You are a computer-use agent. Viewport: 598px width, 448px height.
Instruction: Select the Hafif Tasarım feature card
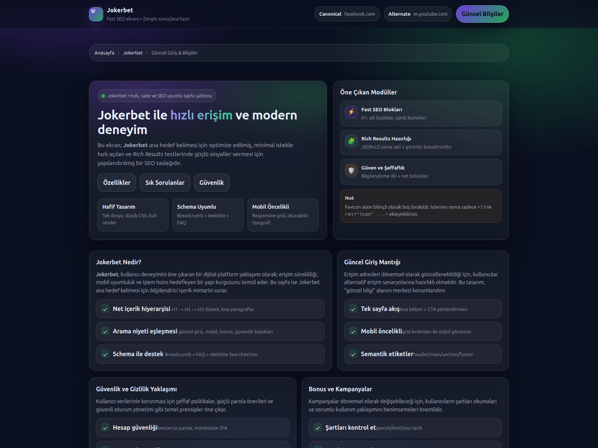point(133,215)
